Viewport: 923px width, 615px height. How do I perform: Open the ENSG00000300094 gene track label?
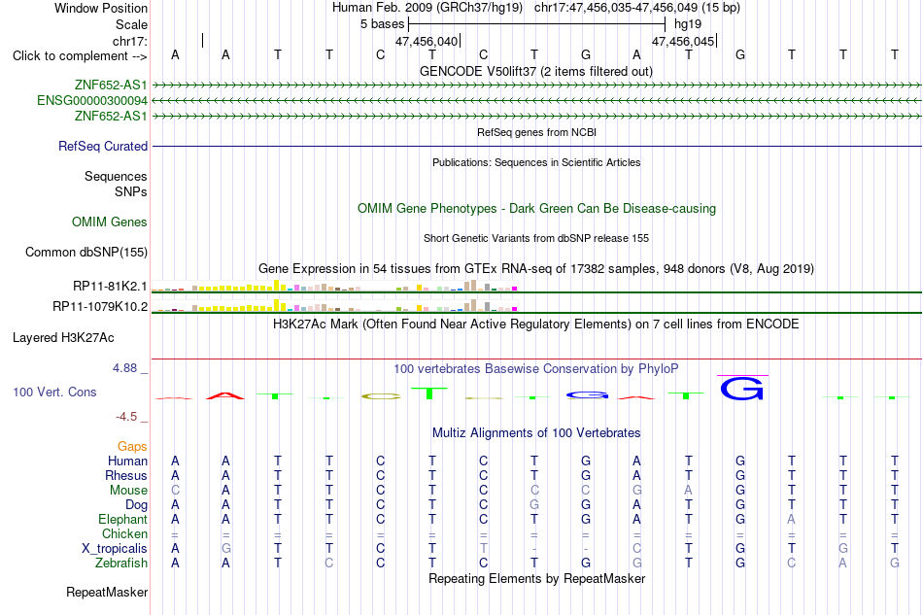point(92,101)
